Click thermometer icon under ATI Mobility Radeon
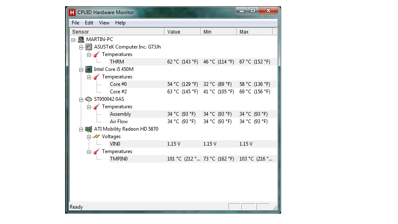Image resolution: width=398 pixels, height=224 pixels. point(97,151)
